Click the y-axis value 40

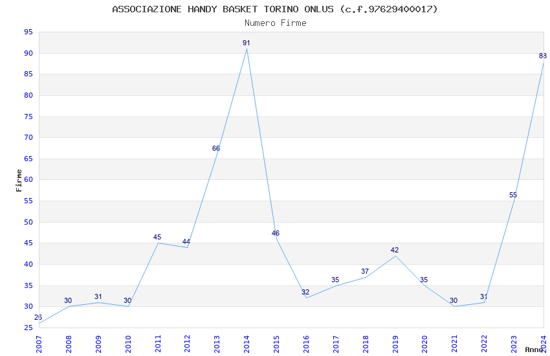pyautogui.click(x=28, y=265)
